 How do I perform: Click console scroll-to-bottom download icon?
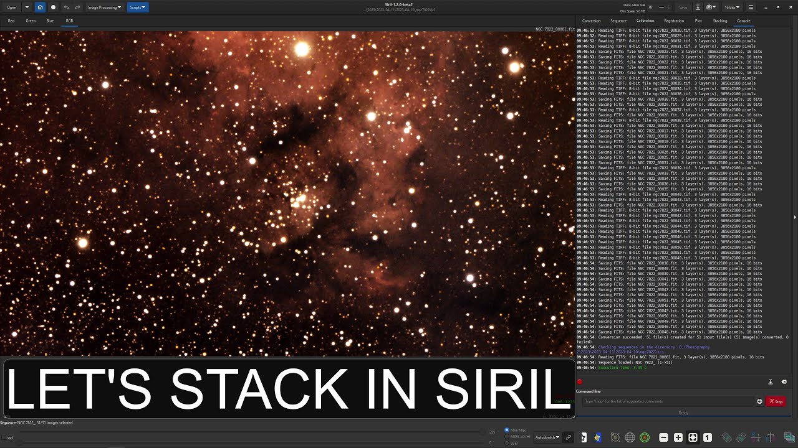click(771, 382)
